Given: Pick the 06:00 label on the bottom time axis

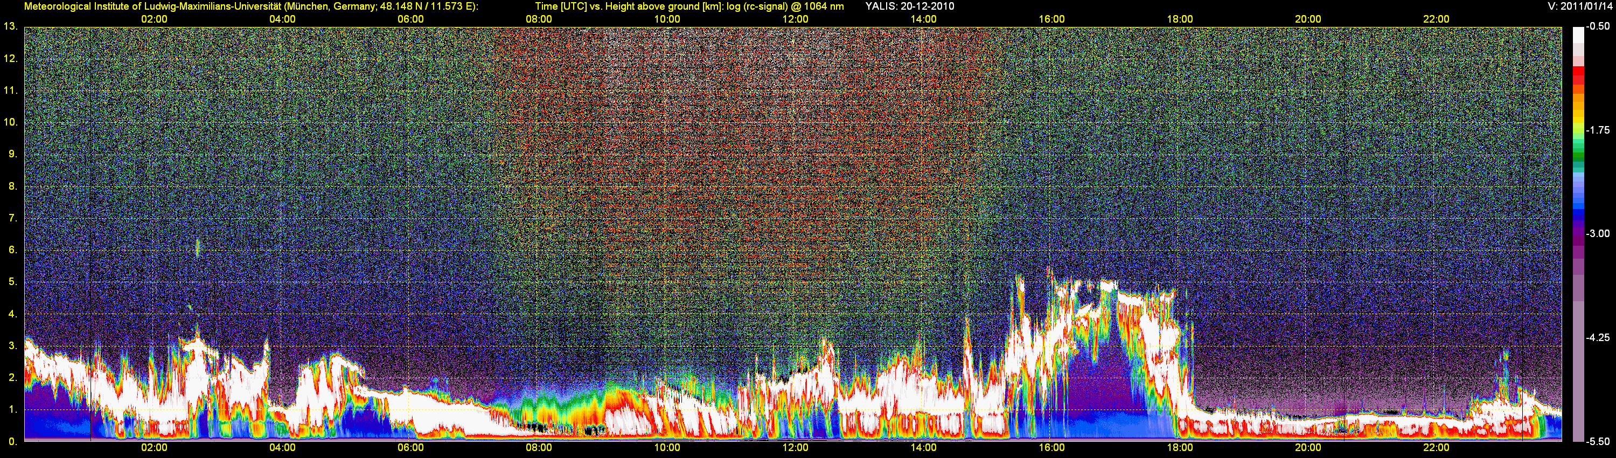Looking at the screenshot, I should tap(411, 448).
